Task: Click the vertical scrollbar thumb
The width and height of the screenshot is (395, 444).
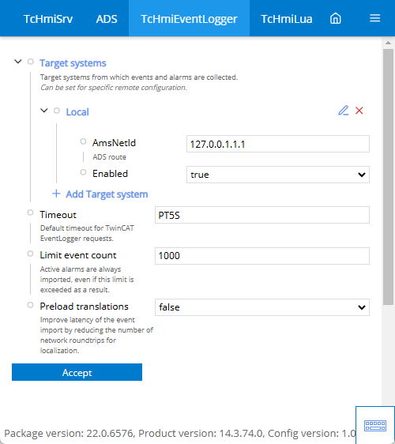Action: point(388,177)
